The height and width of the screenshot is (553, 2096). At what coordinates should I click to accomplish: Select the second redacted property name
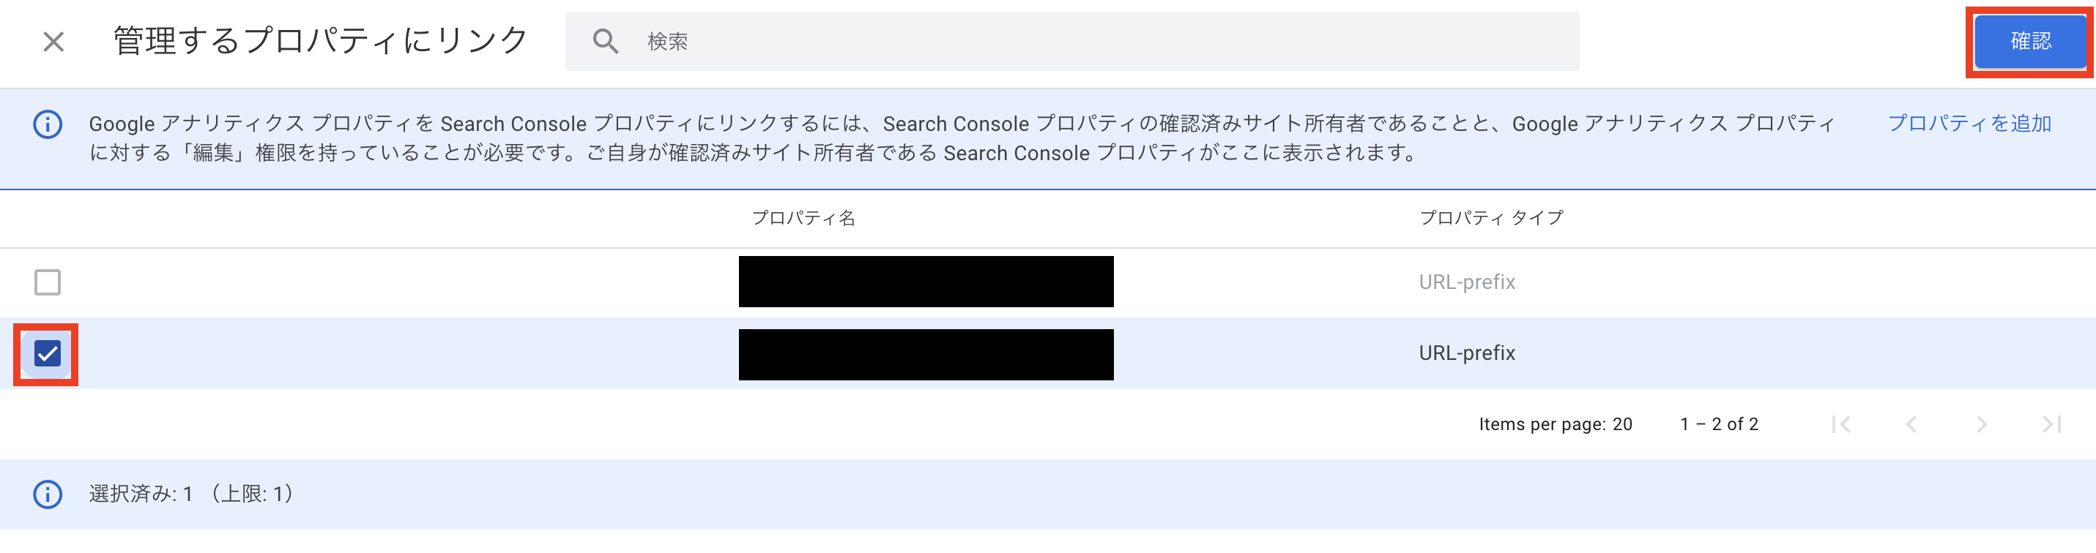click(x=926, y=355)
